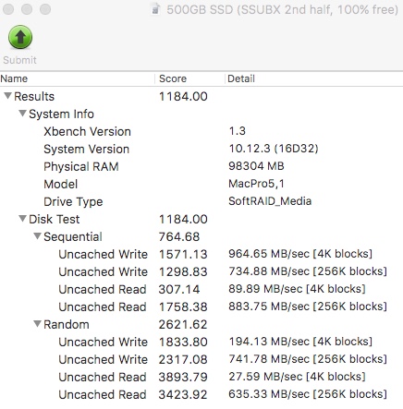This screenshot has width=403, height=409.
Task: Select the Physical RAM row
Action: pyautogui.click(x=201, y=166)
